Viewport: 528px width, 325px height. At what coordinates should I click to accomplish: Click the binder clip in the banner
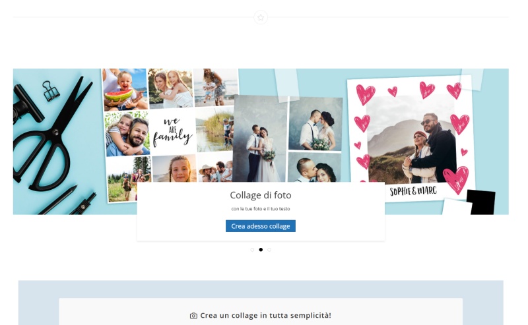point(51,91)
